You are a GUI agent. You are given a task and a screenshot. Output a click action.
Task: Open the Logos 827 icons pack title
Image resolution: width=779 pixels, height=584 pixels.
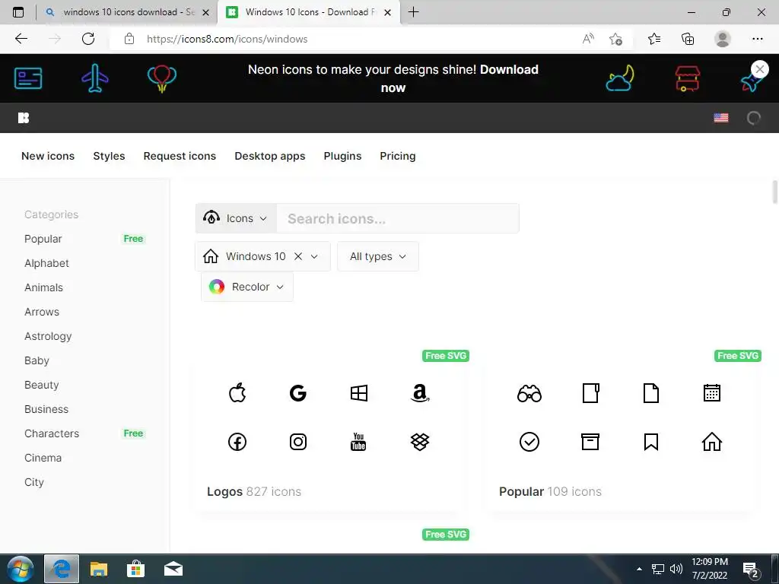tap(254, 492)
